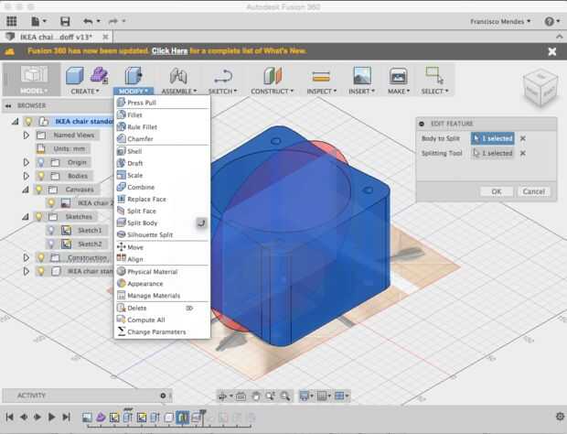This screenshot has width=567, height=434.
Task: Close the IKEA chair document tab
Action: (x=105, y=37)
